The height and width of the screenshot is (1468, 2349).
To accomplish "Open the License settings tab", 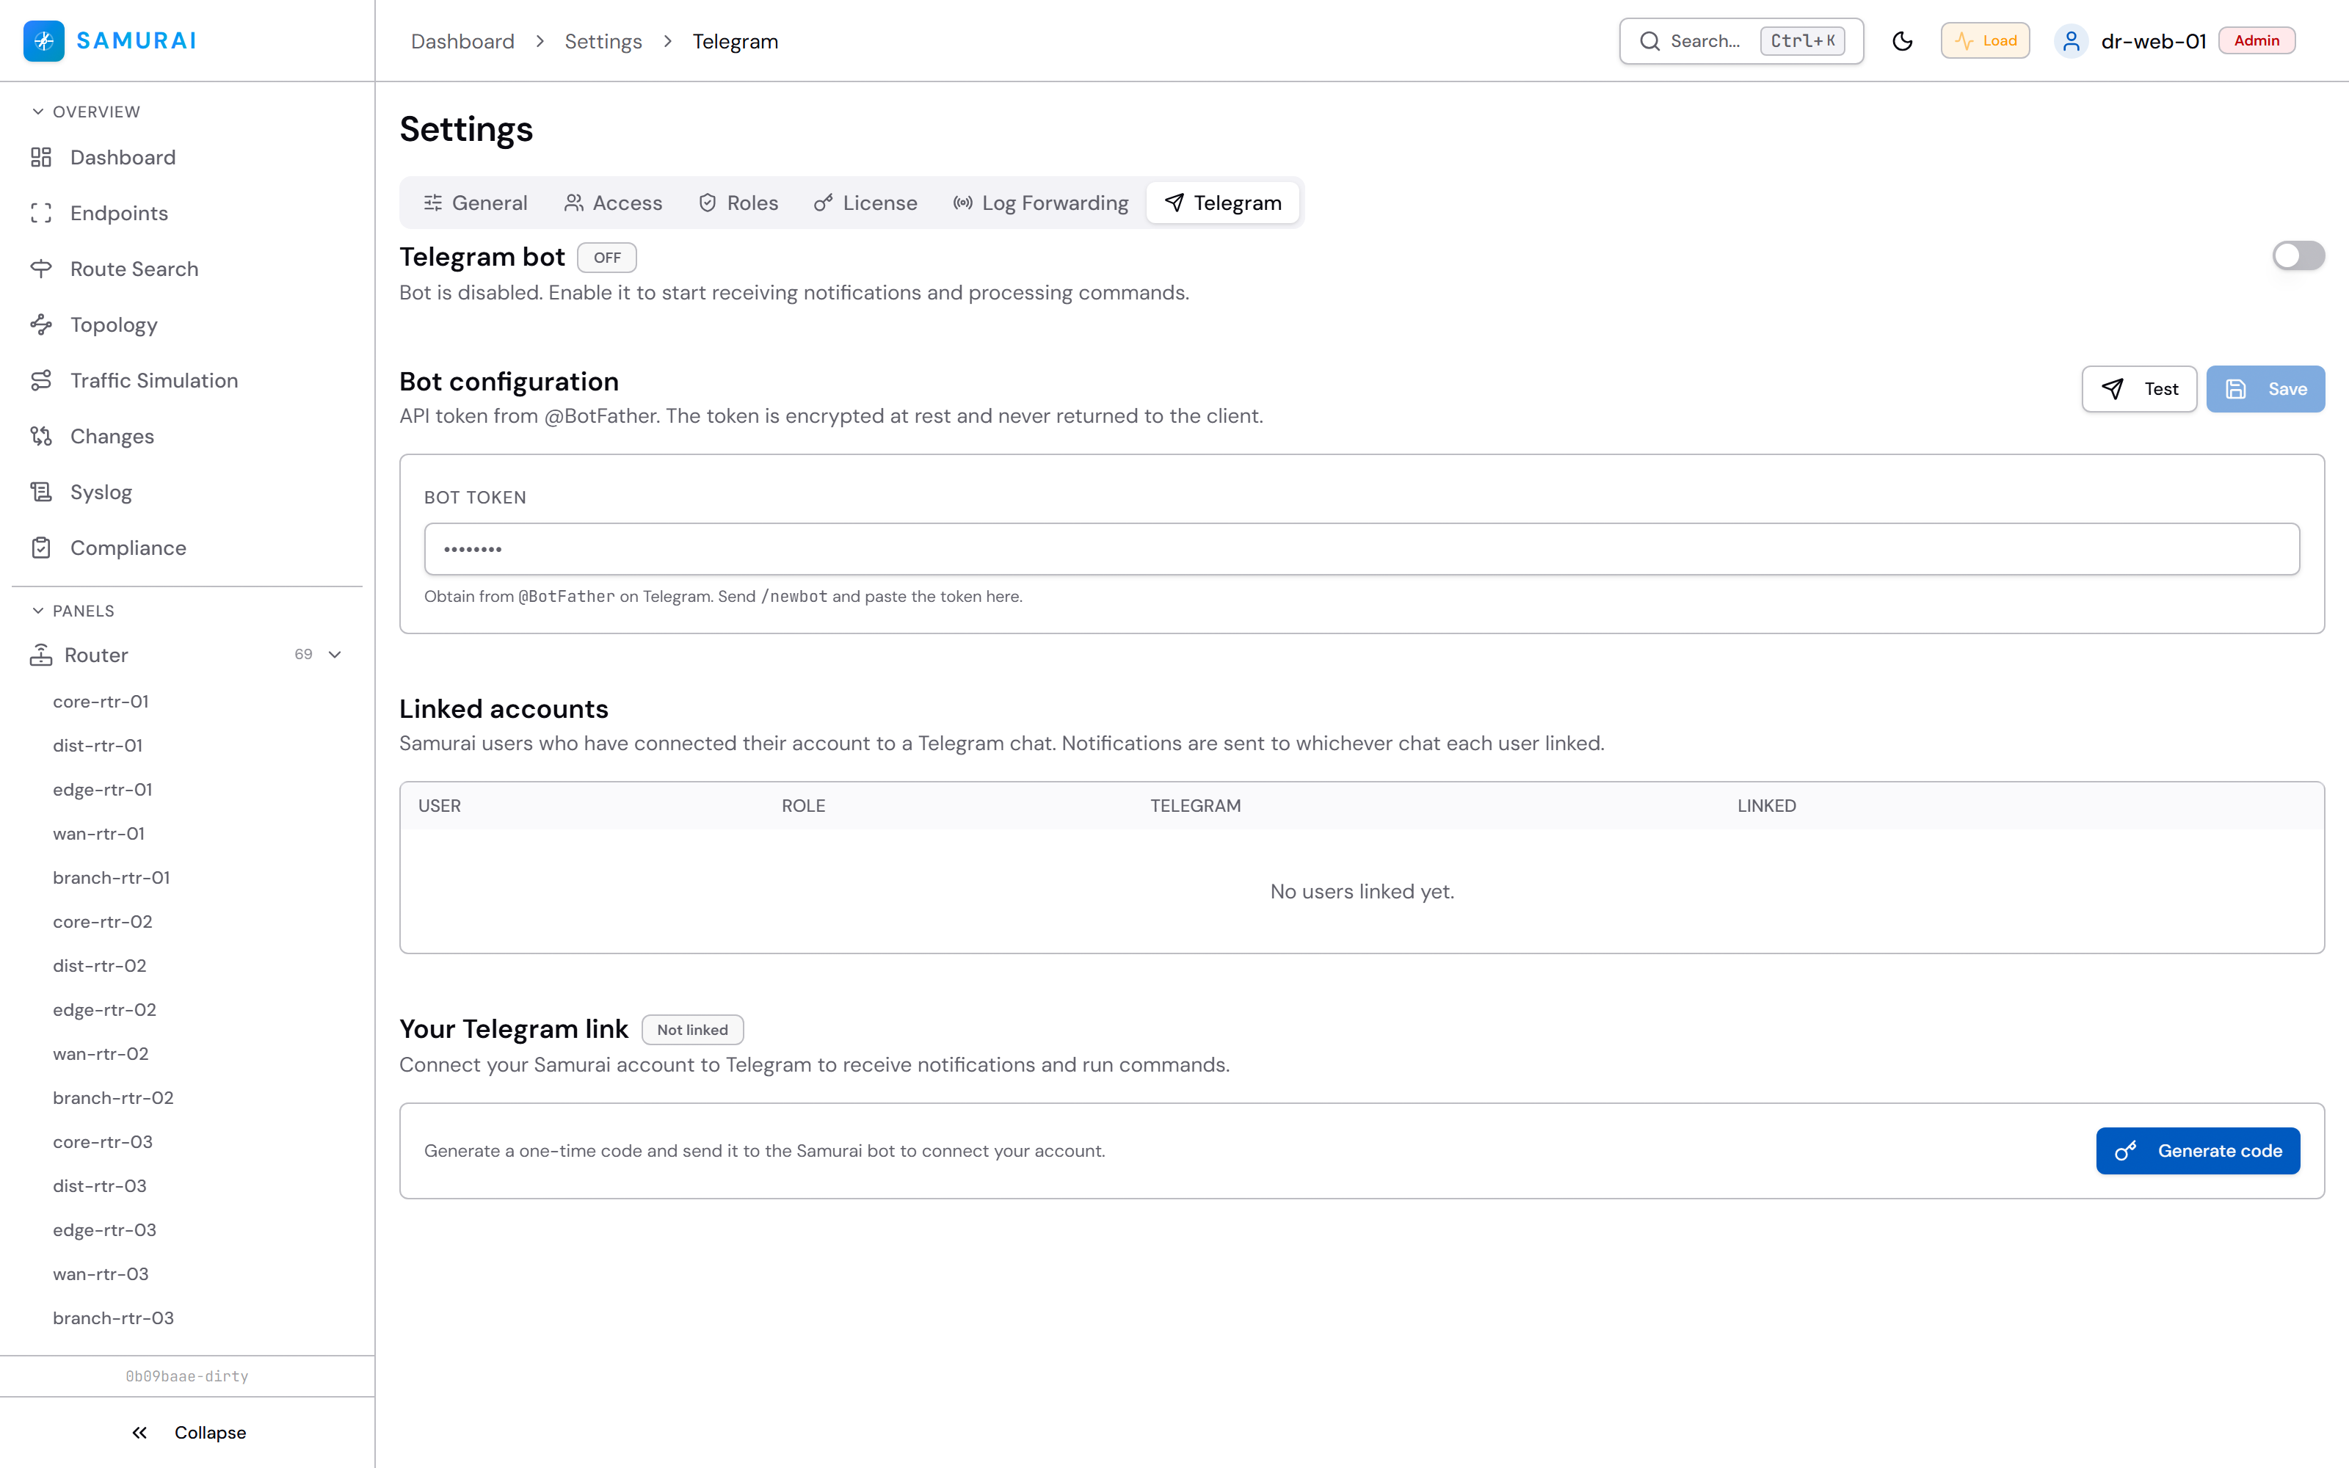I will [866, 203].
